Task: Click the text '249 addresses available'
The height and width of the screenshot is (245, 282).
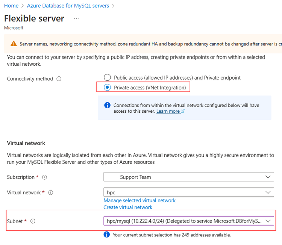Action: point(206,235)
